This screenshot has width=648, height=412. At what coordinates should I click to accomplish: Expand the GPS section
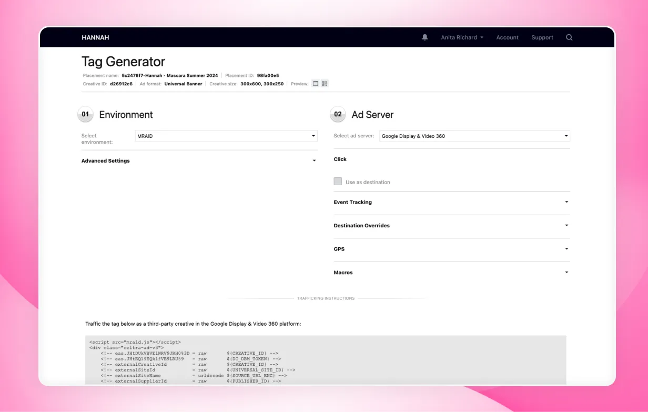tap(452, 249)
